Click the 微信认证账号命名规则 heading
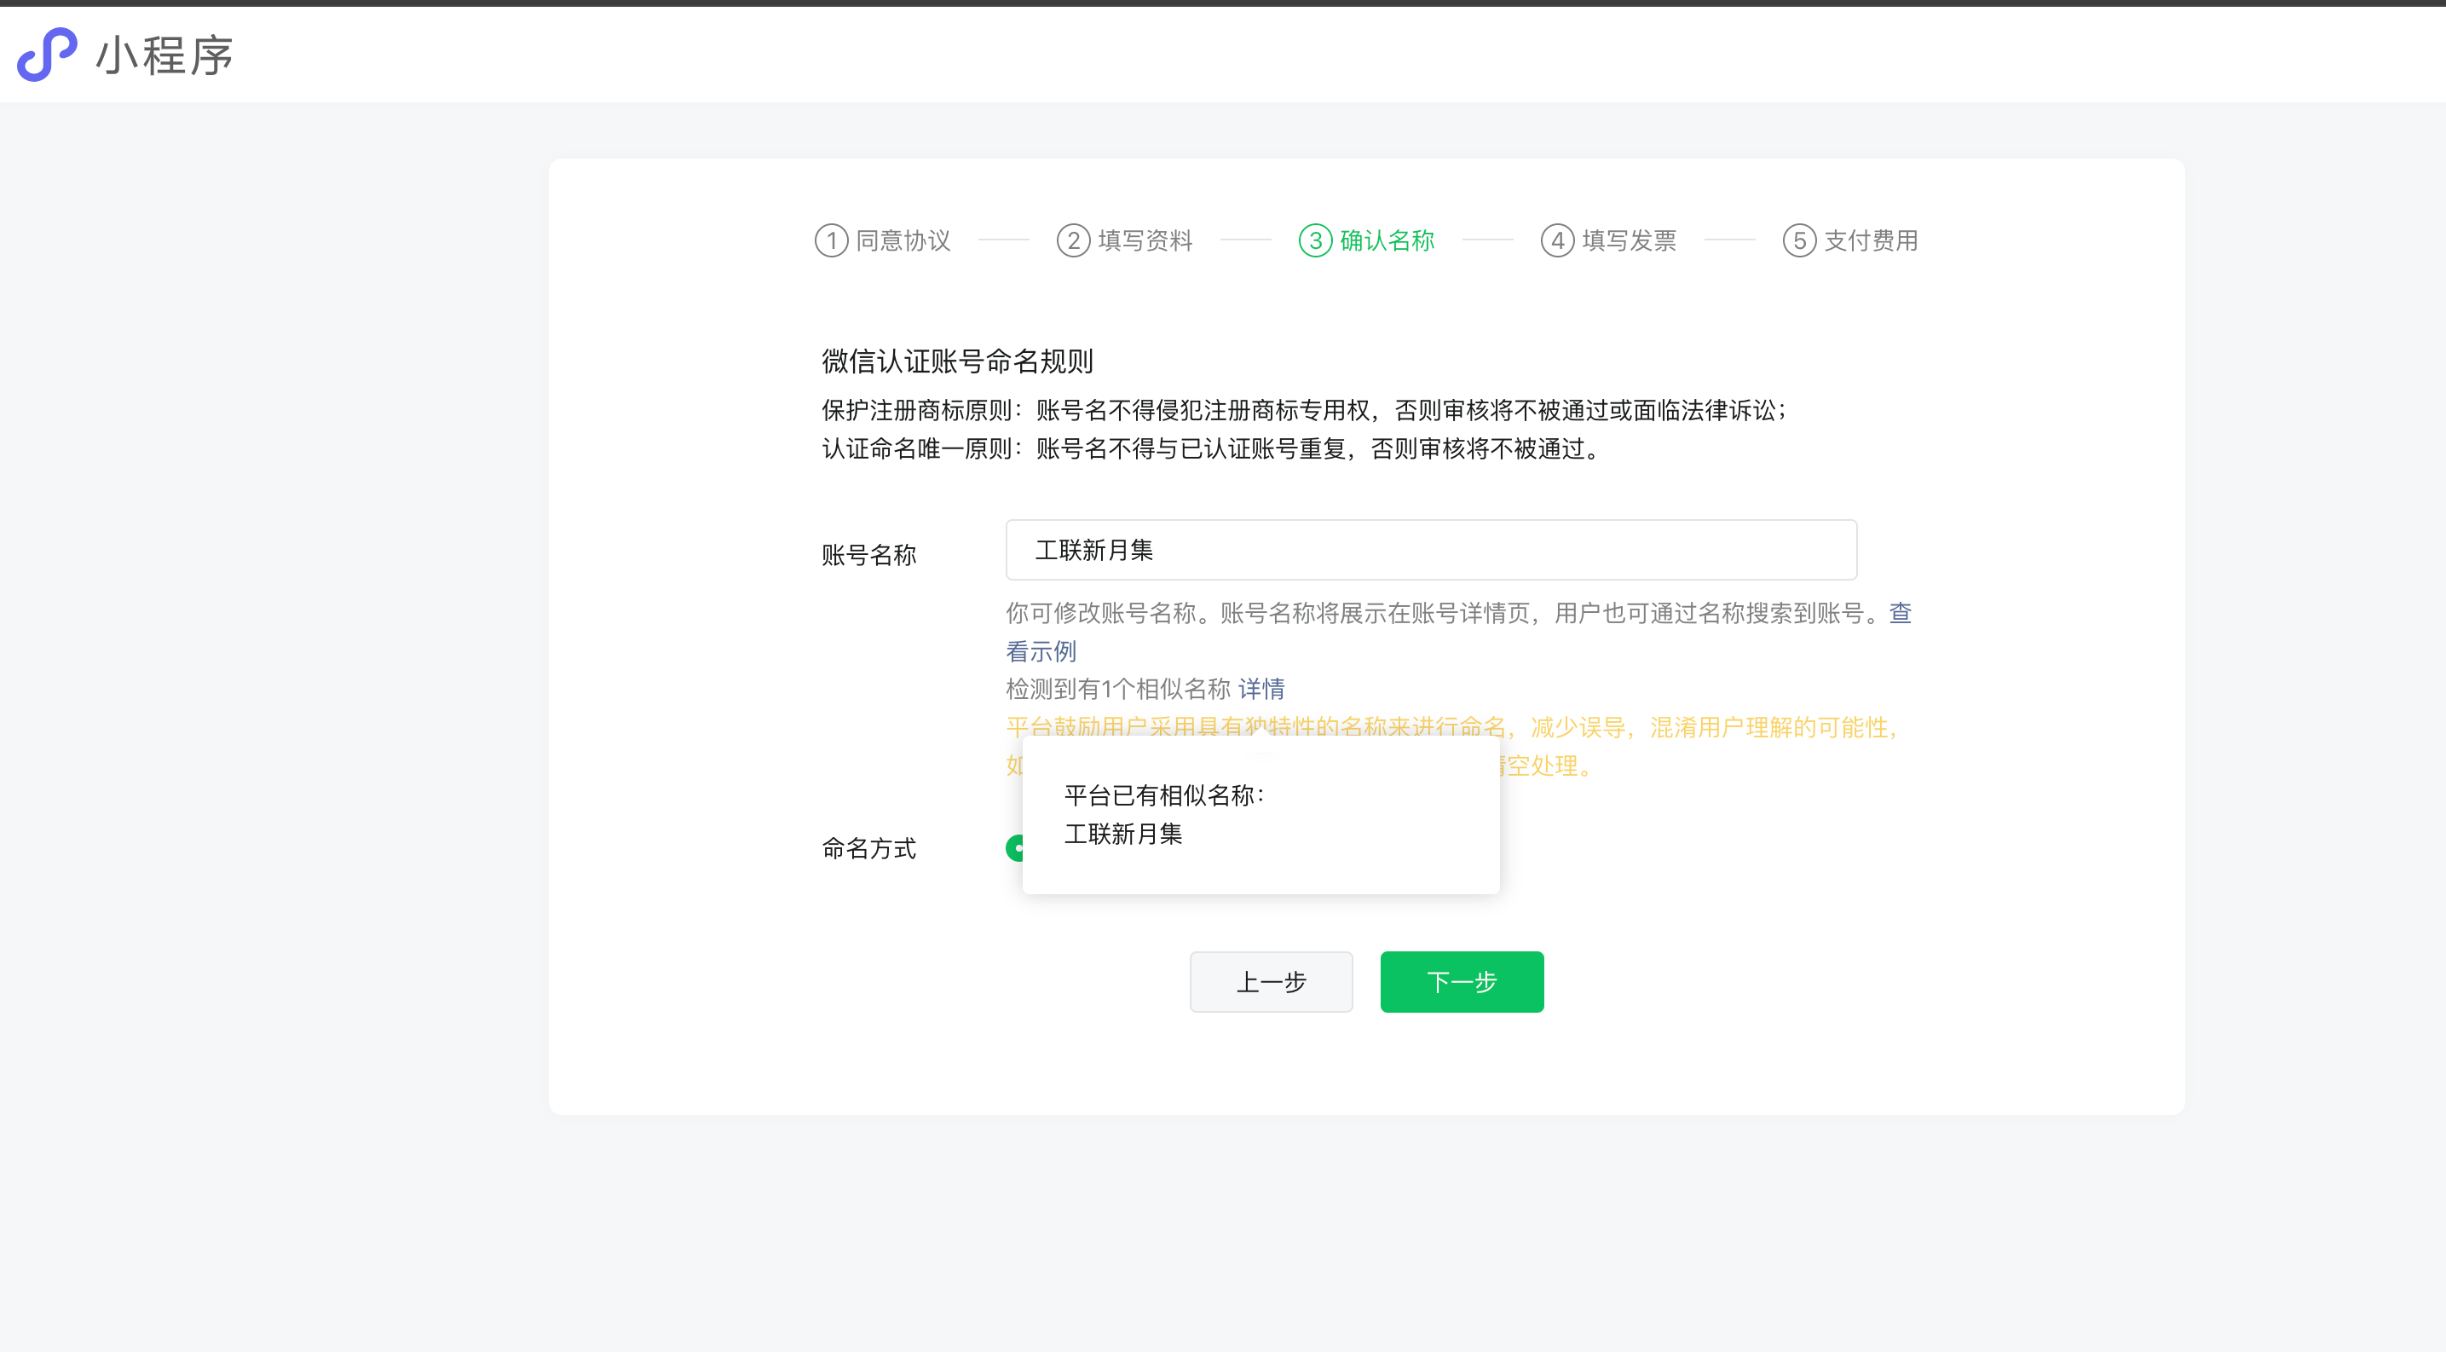The width and height of the screenshot is (2446, 1352). click(x=957, y=361)
